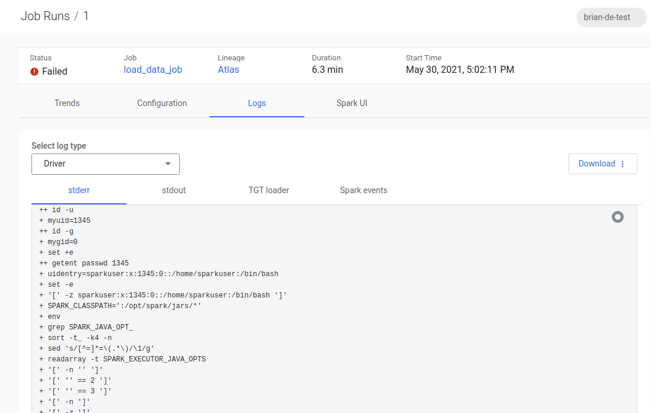Open the Select log type combo box
The image size is (651, 413).
coord(105,164)
